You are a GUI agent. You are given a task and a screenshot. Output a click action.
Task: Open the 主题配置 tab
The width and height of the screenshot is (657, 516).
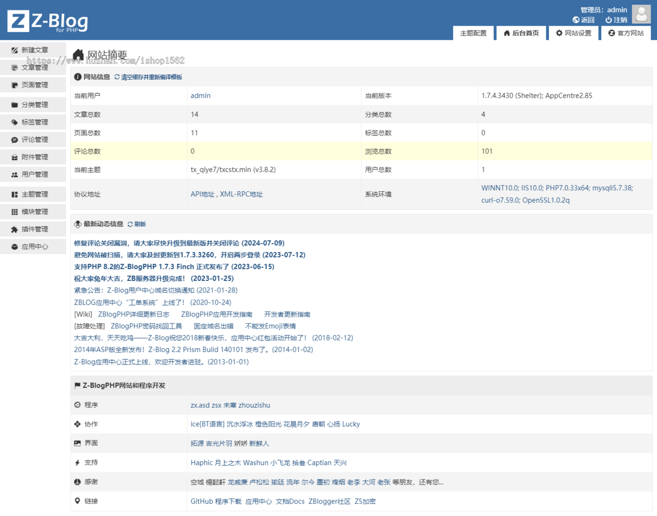click(x=474, y=33)
